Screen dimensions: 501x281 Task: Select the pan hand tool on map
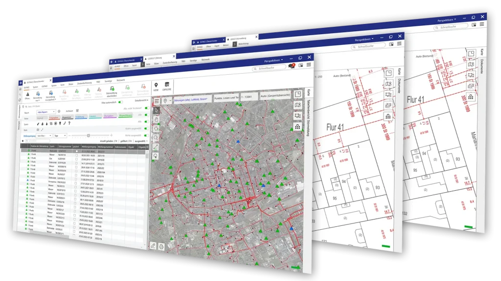(157, 120)
